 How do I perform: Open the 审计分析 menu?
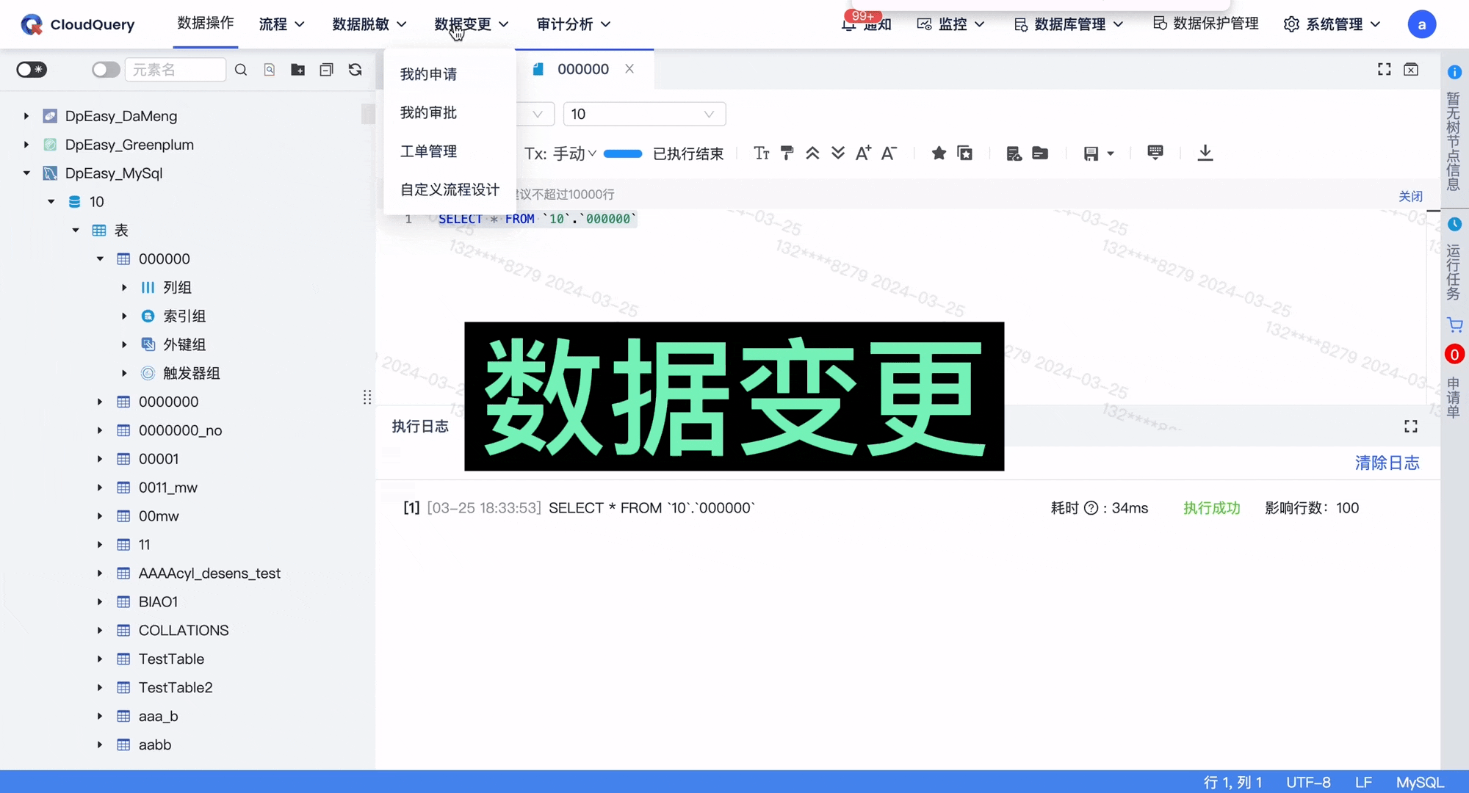(x=573, y=24)
